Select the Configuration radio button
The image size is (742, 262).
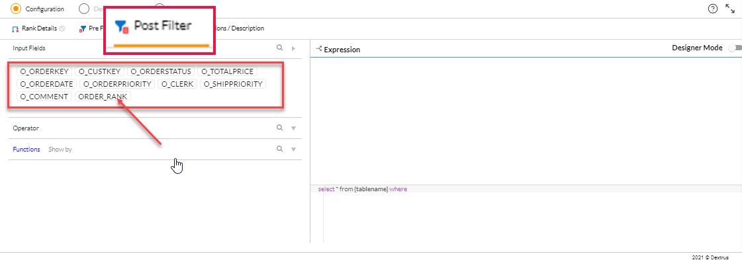coord(16,9)
